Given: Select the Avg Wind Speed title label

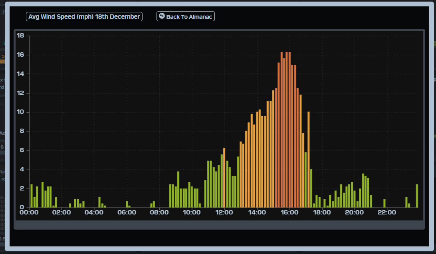Looking at the screenshot, I should [x=84, y=16].
